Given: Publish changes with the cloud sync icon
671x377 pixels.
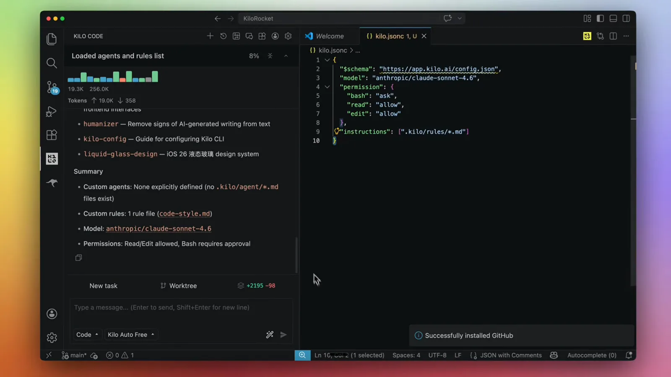Looking at the screenshot, I should pos(94,356).
